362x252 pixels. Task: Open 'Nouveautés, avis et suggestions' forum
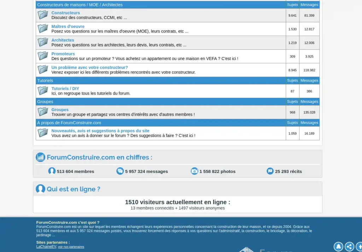click(x=100, y=131)
